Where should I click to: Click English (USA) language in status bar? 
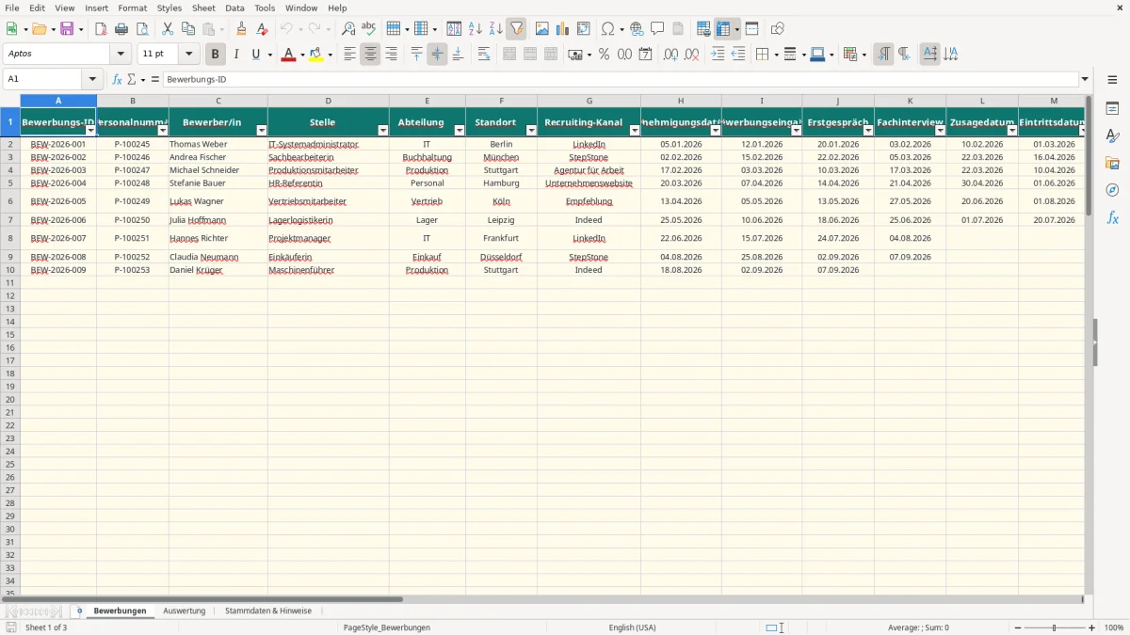pos(633,627)
